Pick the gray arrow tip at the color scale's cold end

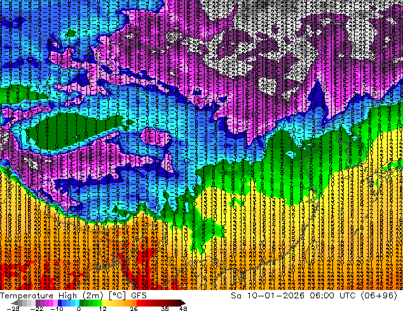(x=15, y=303)
